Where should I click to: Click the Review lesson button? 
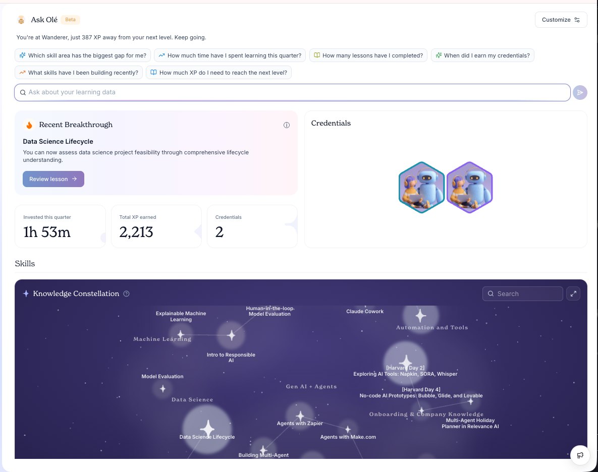click(53, 179)
